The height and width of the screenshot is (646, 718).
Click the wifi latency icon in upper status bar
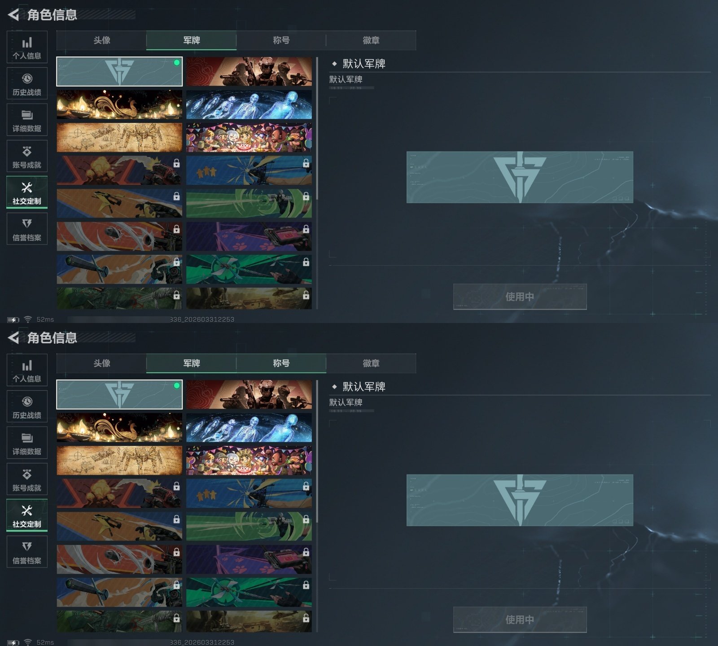[28, 319]
